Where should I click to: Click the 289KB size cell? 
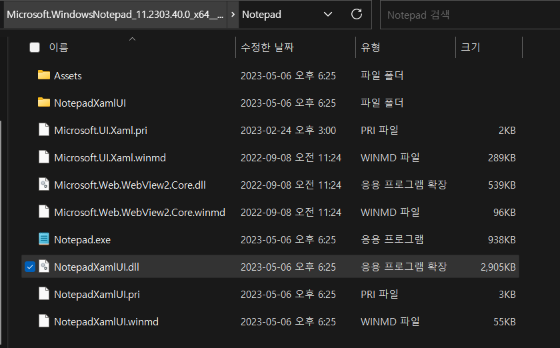(502, 157)
